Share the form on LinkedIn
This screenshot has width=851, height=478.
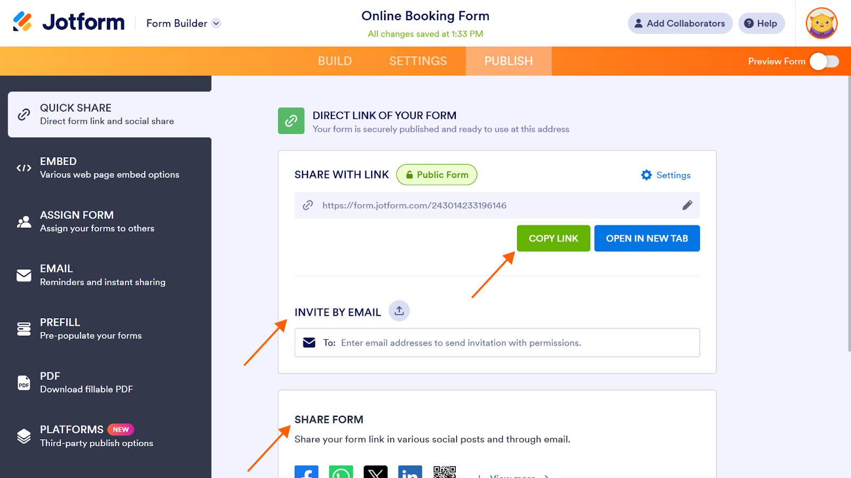point(410,472)
